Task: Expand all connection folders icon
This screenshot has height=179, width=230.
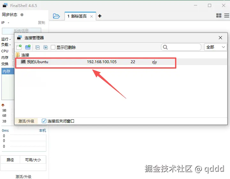Action: pos(46,48)
